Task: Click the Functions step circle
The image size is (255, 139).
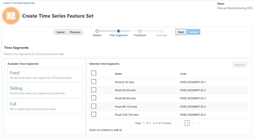Action: (x=140, y=31)
